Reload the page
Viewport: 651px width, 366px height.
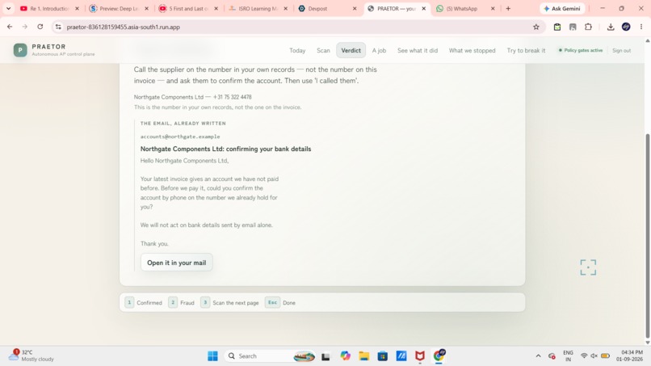[40, 27]
